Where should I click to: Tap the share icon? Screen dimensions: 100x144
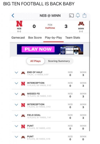click(84, 15)
